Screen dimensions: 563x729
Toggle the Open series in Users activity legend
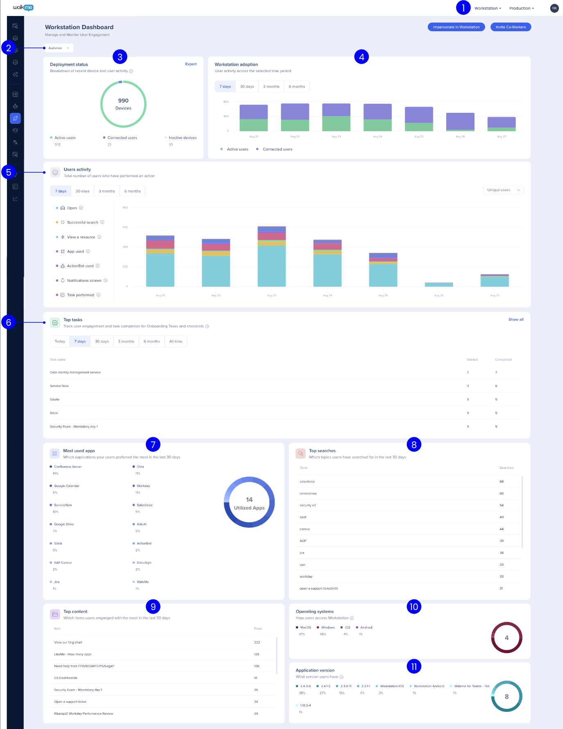point(72,208)
